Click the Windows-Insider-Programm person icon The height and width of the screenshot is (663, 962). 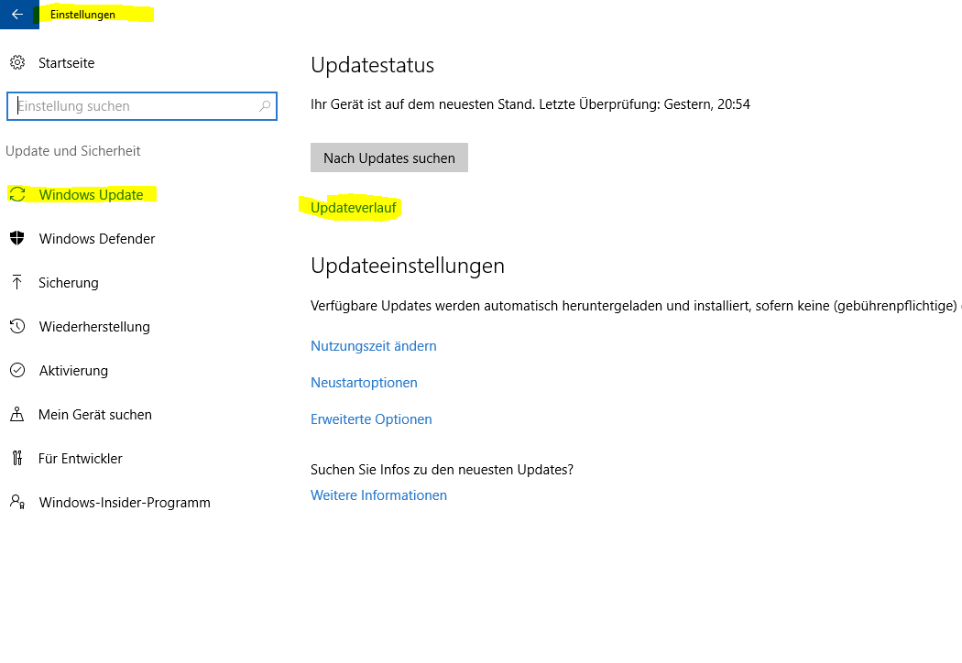click(x=17, y=502)
